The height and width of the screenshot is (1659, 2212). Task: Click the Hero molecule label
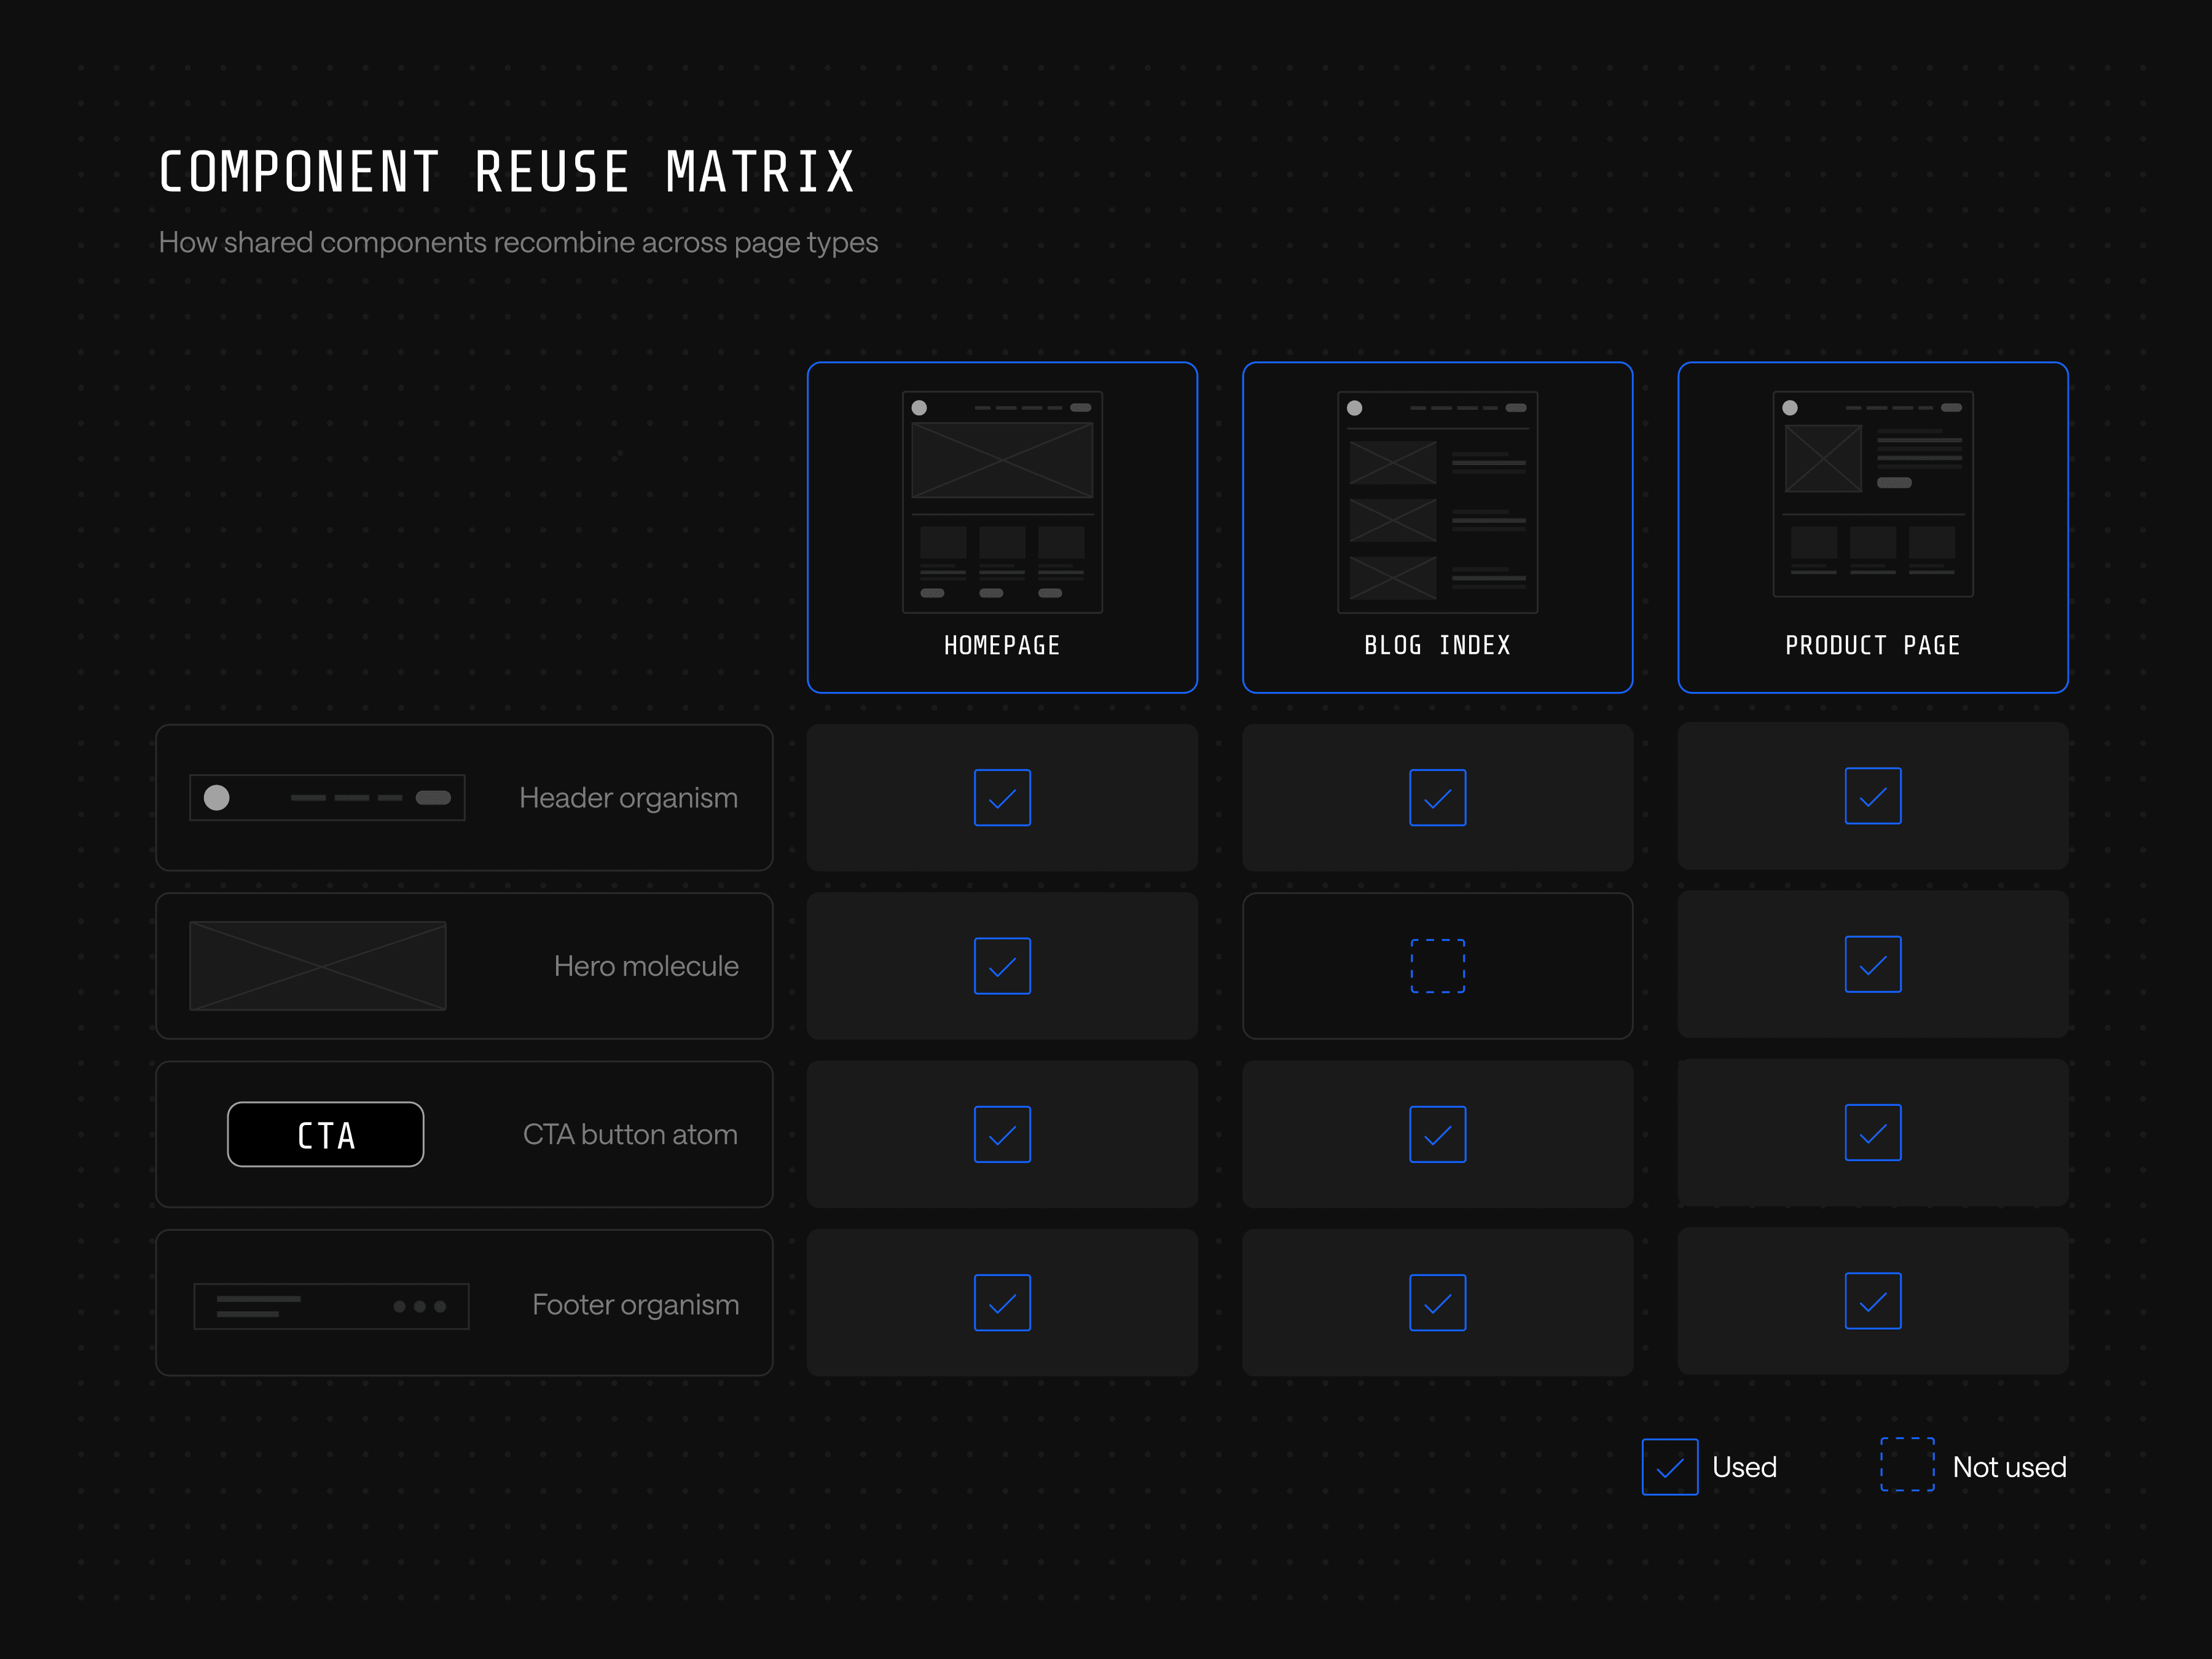click(x=646, y=966)
